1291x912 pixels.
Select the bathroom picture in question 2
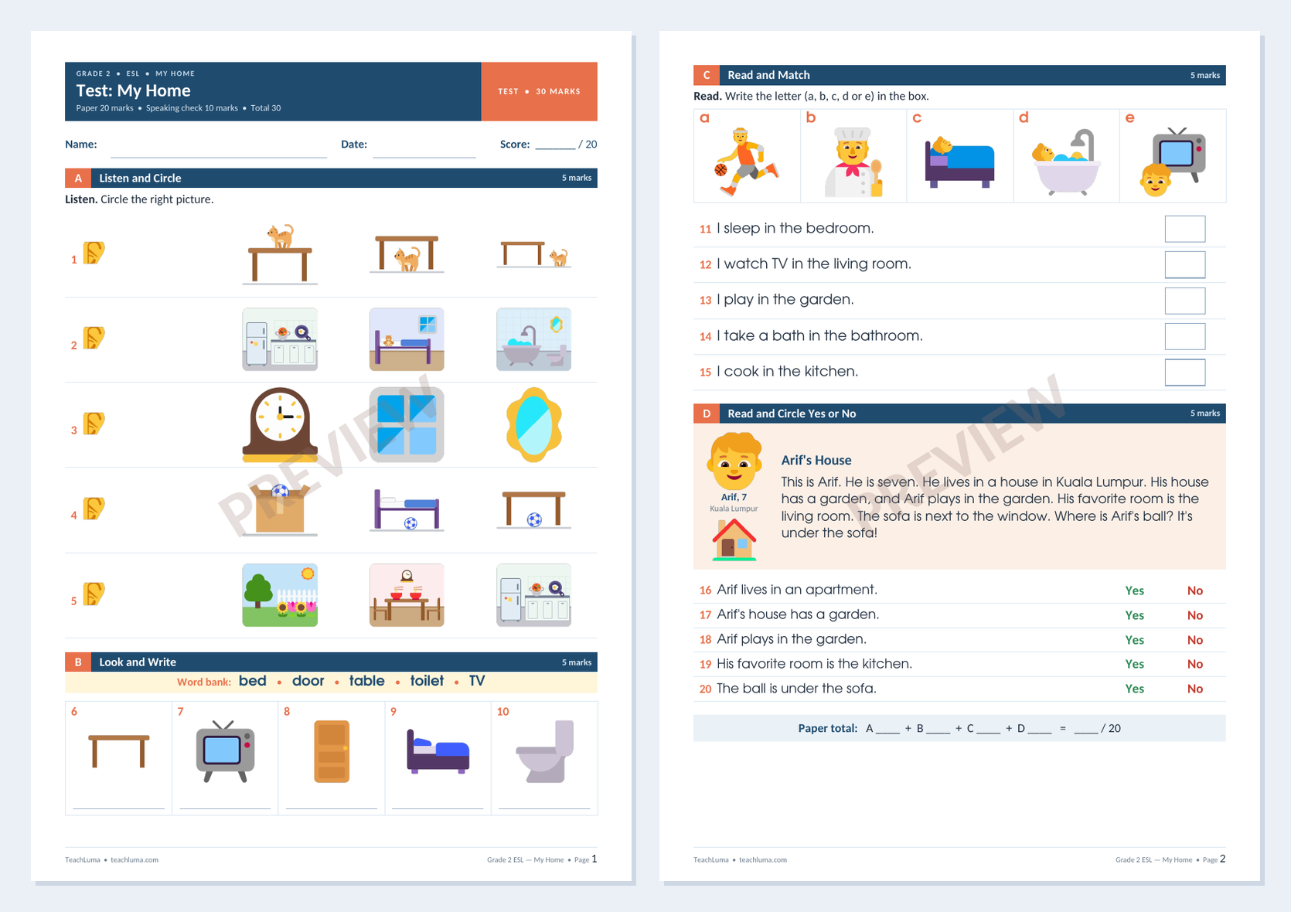click(533, 339)
